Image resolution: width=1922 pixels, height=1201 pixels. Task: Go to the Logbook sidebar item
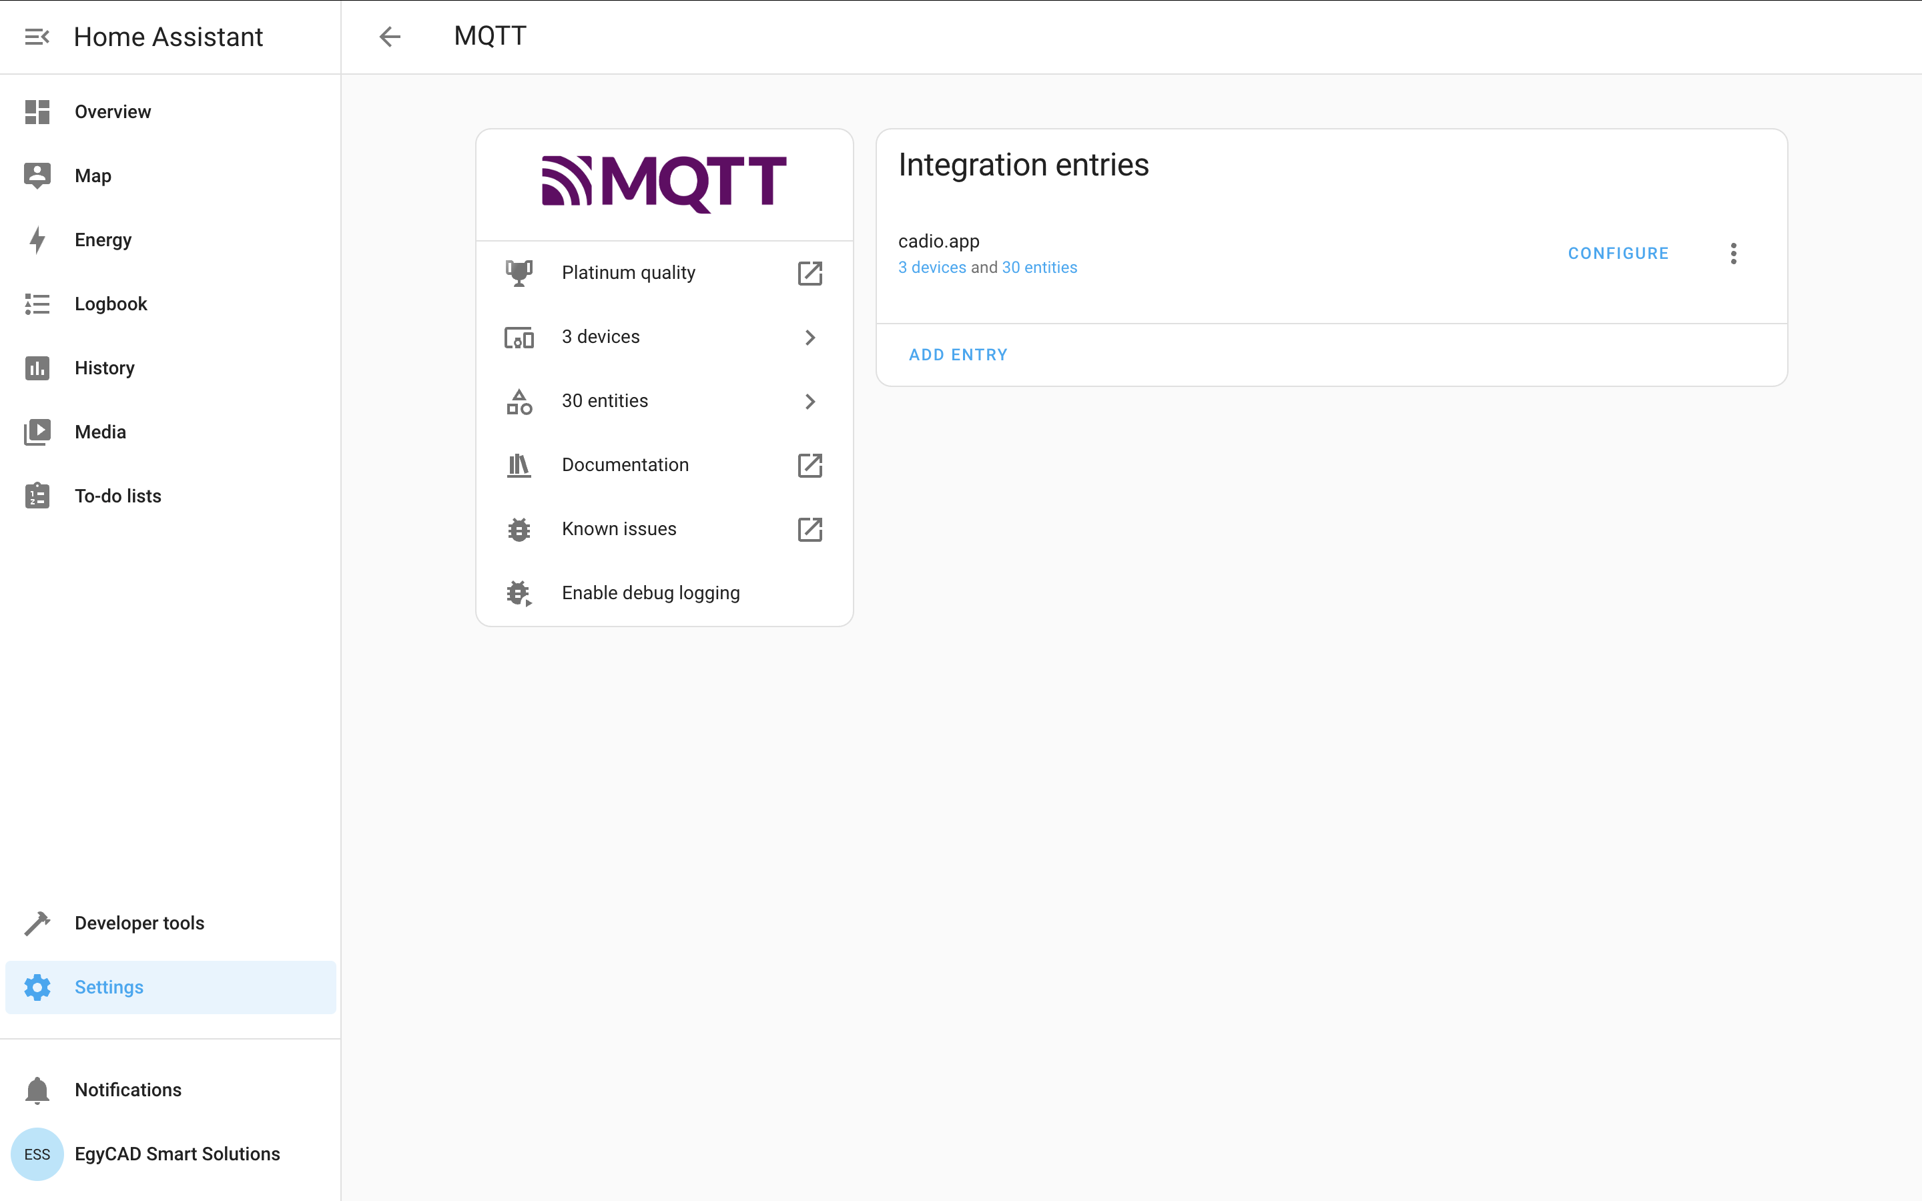(x=110, y=304)
